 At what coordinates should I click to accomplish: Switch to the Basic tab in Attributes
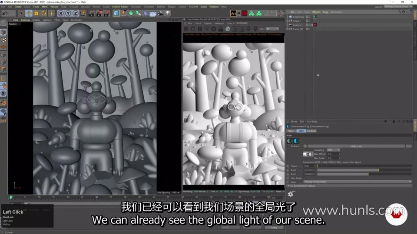[291, 131]
